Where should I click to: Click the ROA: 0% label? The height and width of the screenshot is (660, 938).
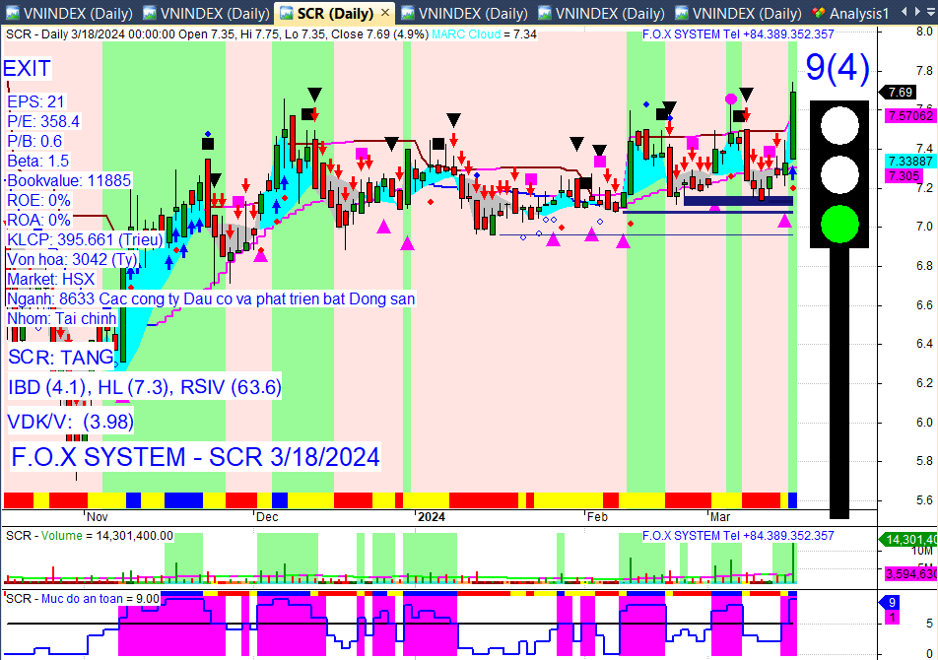click(x=38, y=220)
